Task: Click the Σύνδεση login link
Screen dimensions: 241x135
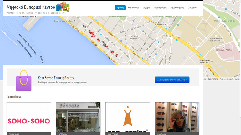Action: point(192,7)
